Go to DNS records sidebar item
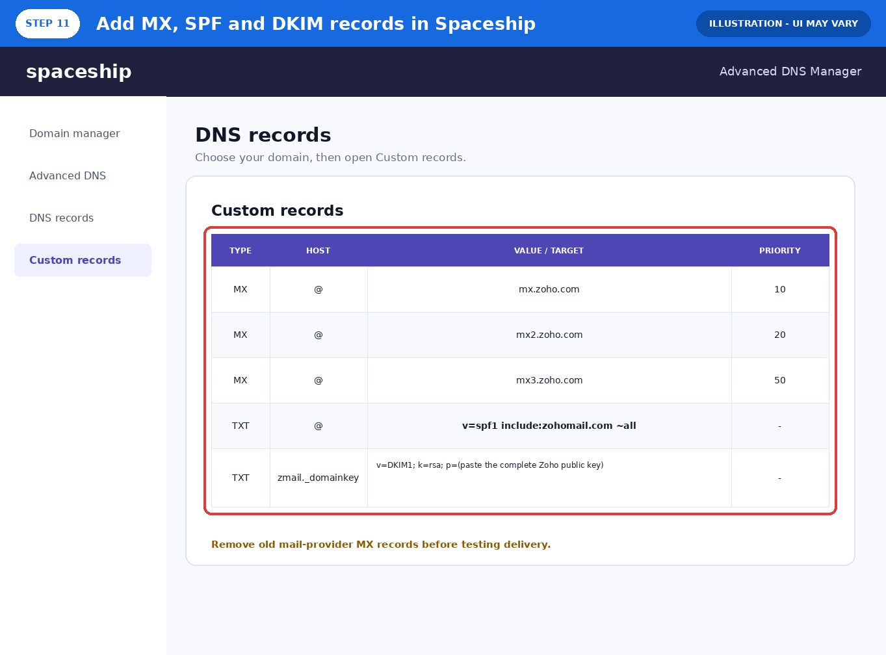The width and height of the screenshot is (886, 655). (x=62, y=218)
